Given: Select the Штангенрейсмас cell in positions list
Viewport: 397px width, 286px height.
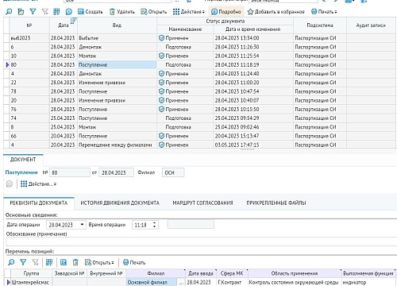Looking at the screenshot, I should [32, 283].
